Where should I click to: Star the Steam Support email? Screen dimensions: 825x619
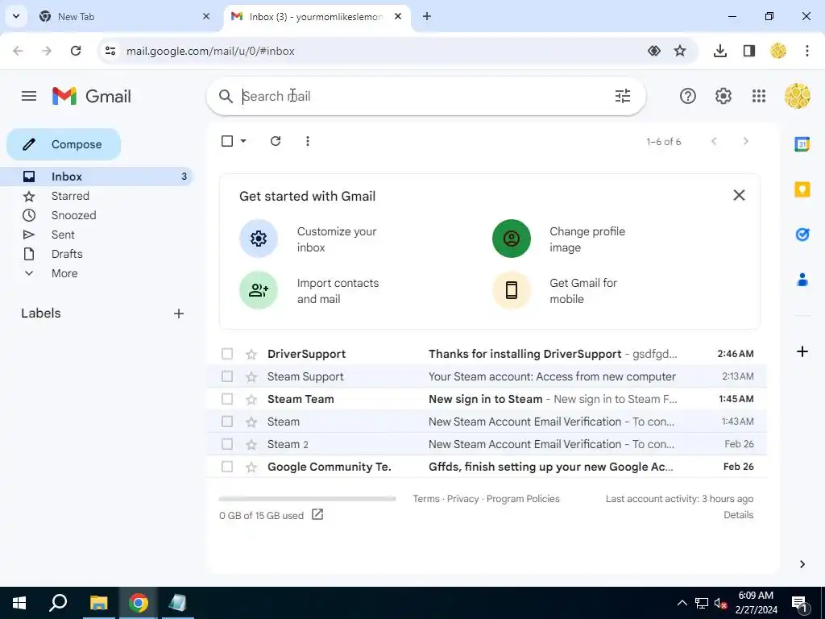click(x=251, y=377)
